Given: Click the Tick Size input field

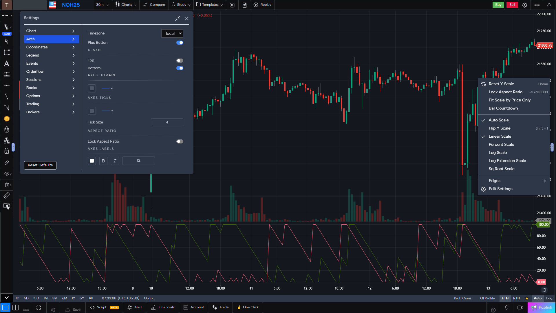Looking at the screenshot, I should (x=167, y=122).
